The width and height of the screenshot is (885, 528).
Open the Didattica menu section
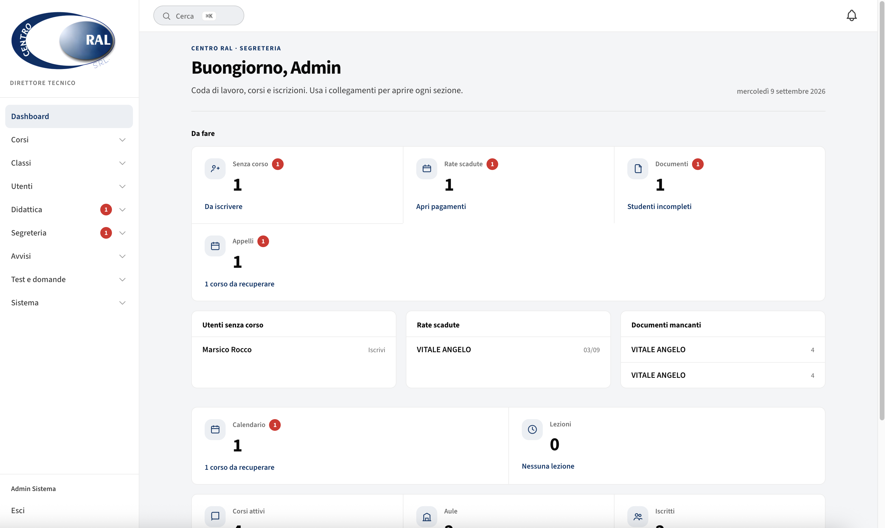click(x=69, y=210)
